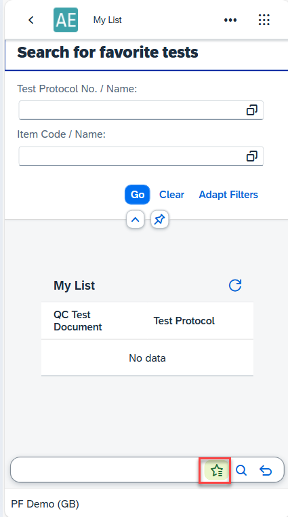Viewport: 288px width, 517px height.
Task: Open value help for Test Protocol field
Action: coord(252,110)
